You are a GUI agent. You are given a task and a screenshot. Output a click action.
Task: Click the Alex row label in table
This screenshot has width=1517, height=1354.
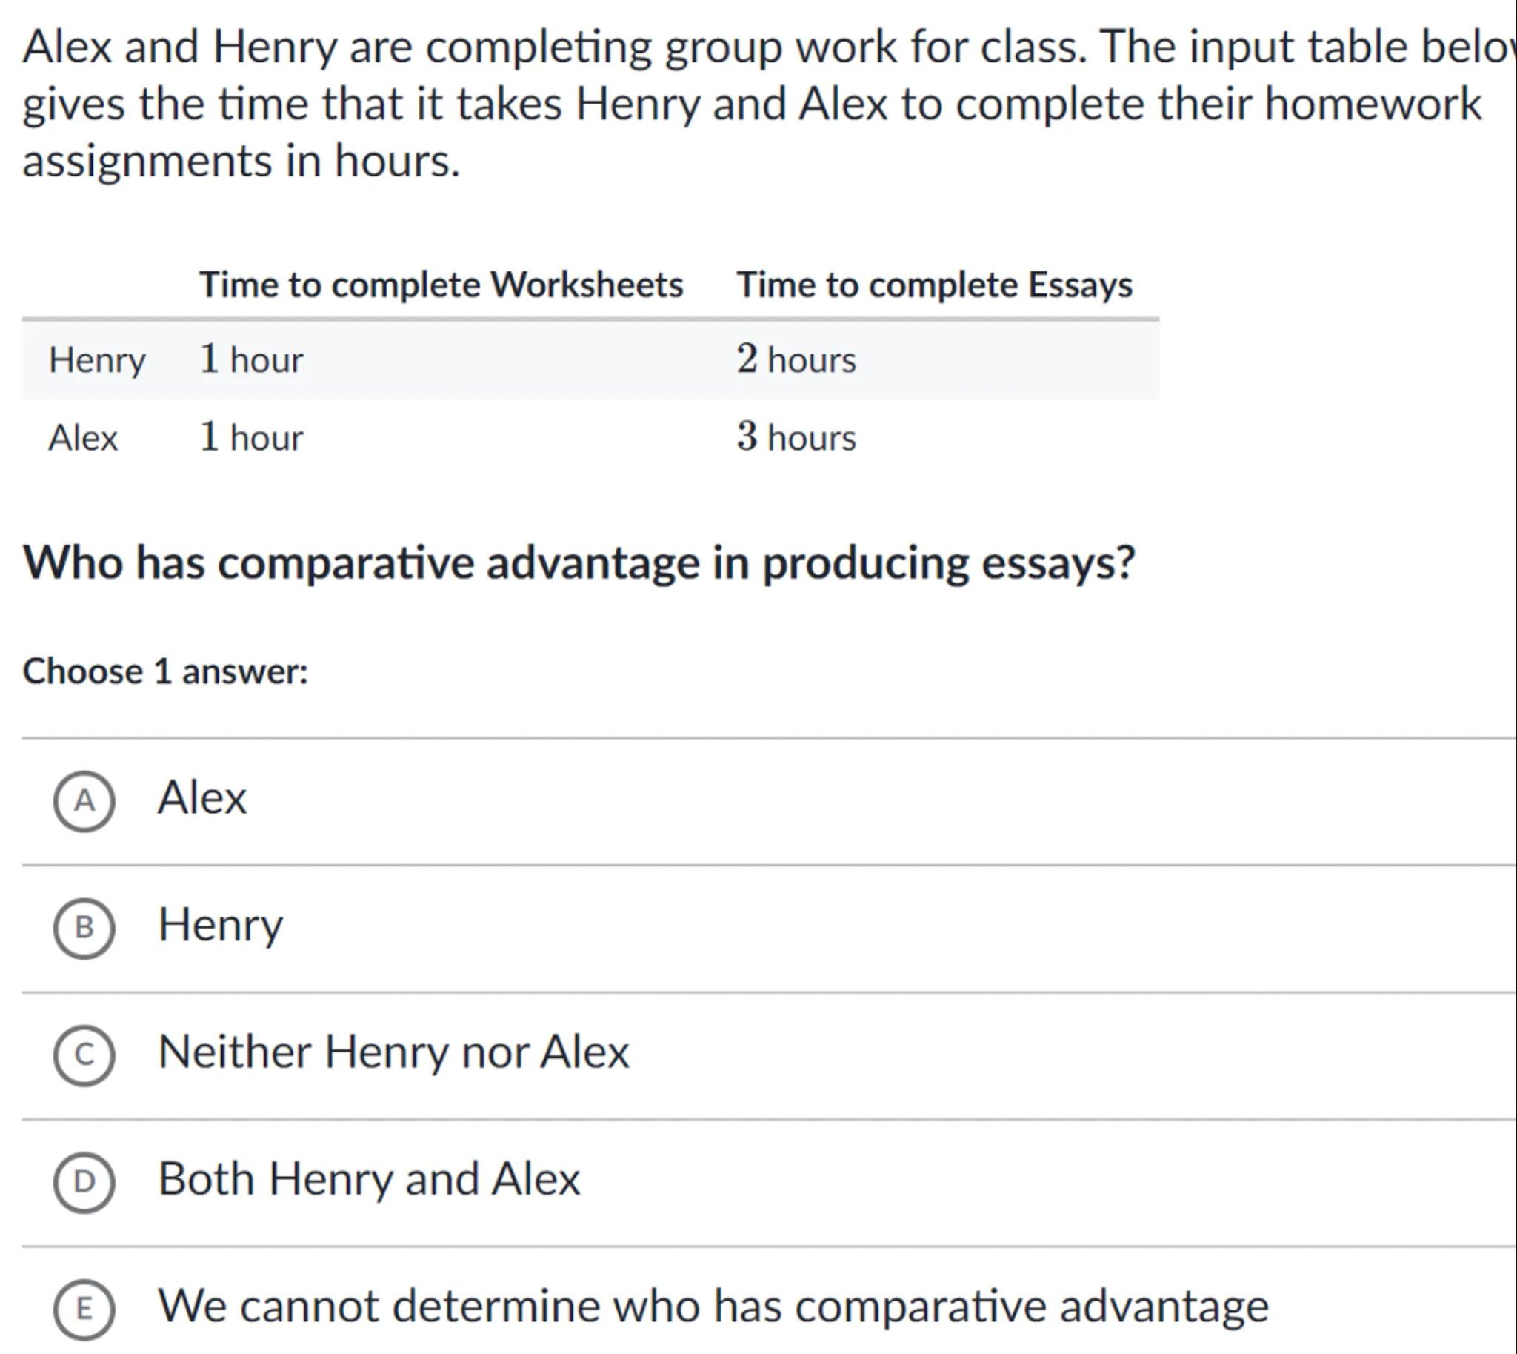(83, 438)
